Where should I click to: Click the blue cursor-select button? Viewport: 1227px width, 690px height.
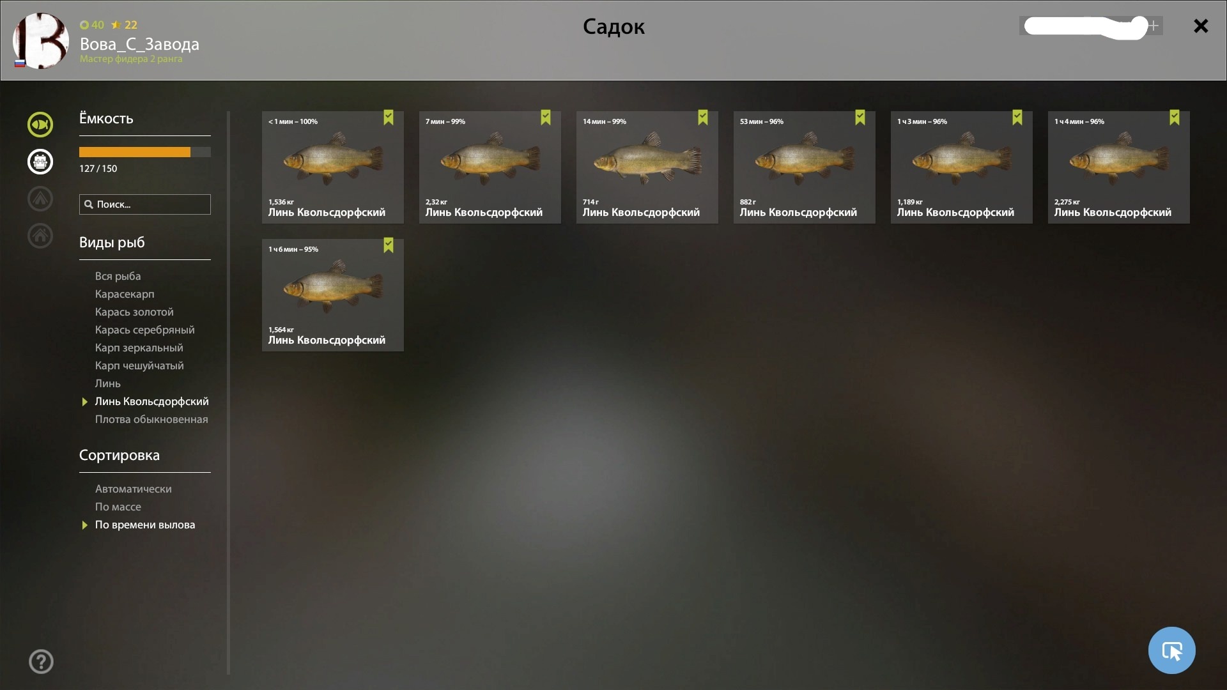coord(1171,650)
